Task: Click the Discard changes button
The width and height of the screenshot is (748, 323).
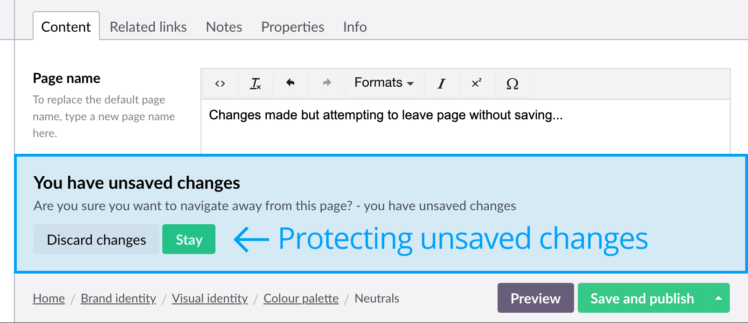Action: pyautogui.click(x=97, y=240)
